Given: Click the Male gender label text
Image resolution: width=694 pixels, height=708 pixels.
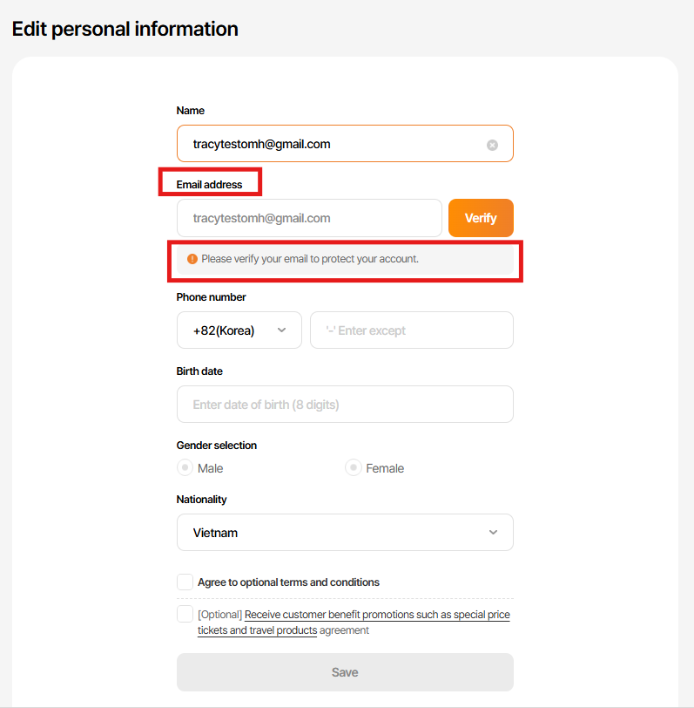Looking at the screenshot, I should 211,468.
